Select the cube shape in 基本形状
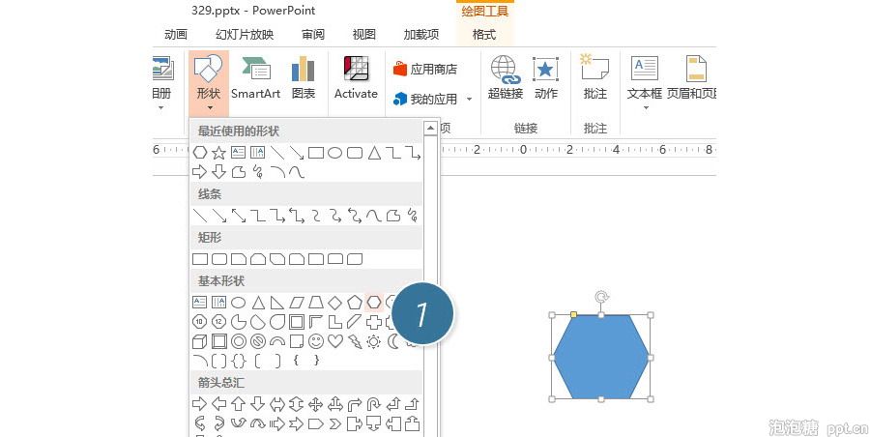Viewport: 870px width, 437px height. pos(200,341)
